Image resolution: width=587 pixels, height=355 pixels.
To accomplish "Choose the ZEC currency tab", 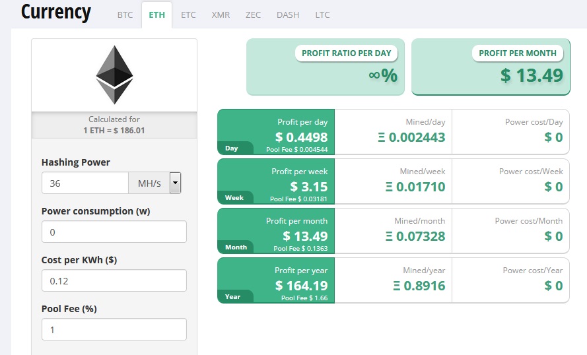I will (253, 15).
